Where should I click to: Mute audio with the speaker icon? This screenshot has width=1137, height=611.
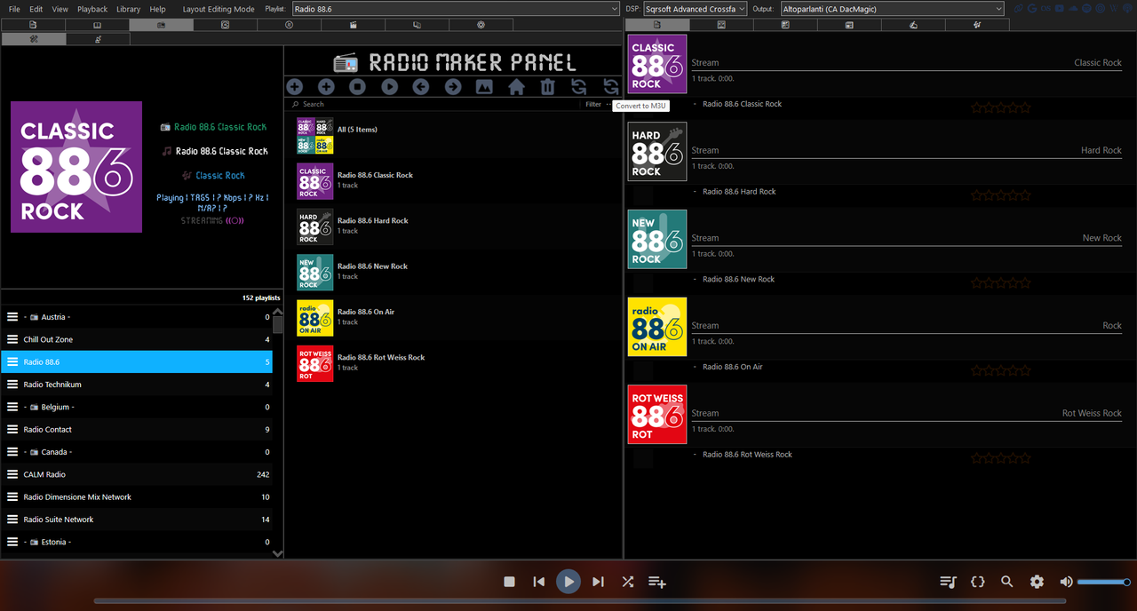tap(1066, 582)
